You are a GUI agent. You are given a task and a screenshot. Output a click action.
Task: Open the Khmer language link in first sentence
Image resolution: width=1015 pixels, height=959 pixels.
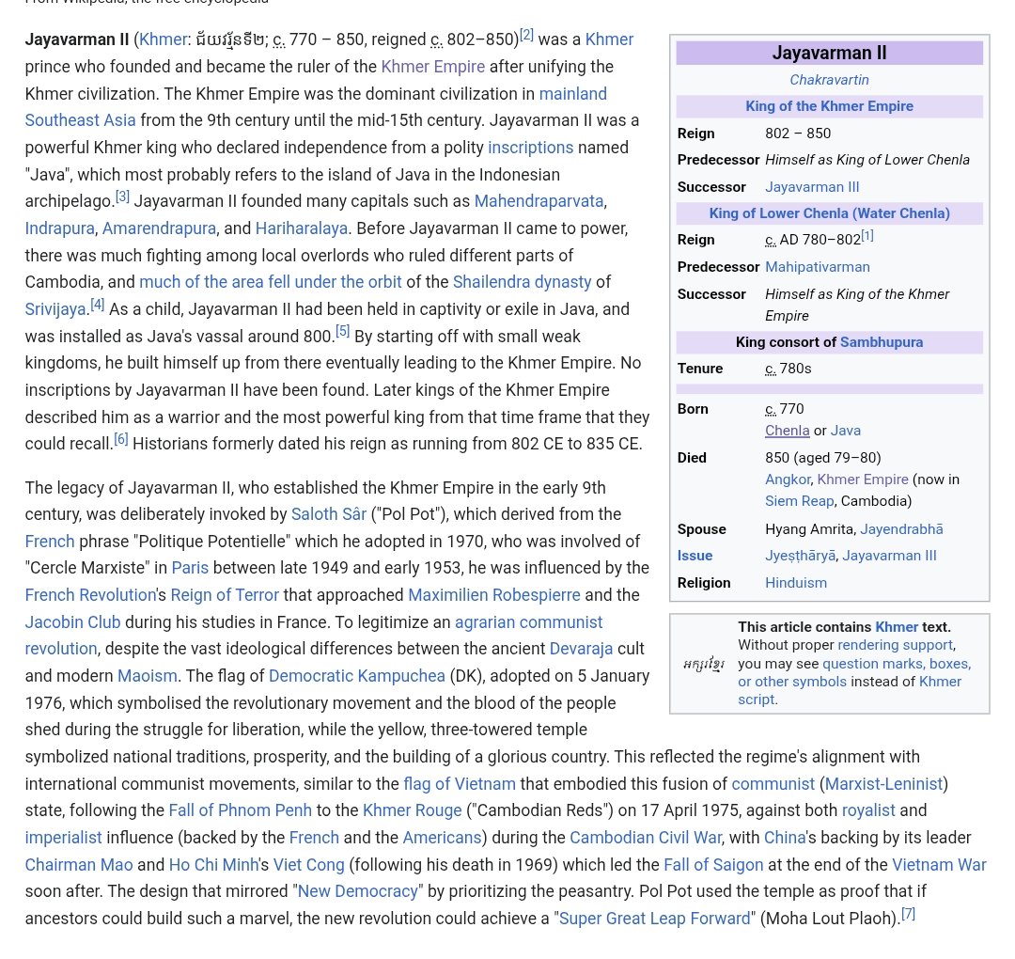(164, 39)
